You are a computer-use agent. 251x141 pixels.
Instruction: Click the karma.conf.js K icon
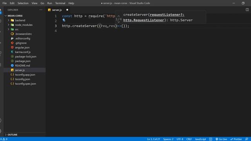pos(12,52)
